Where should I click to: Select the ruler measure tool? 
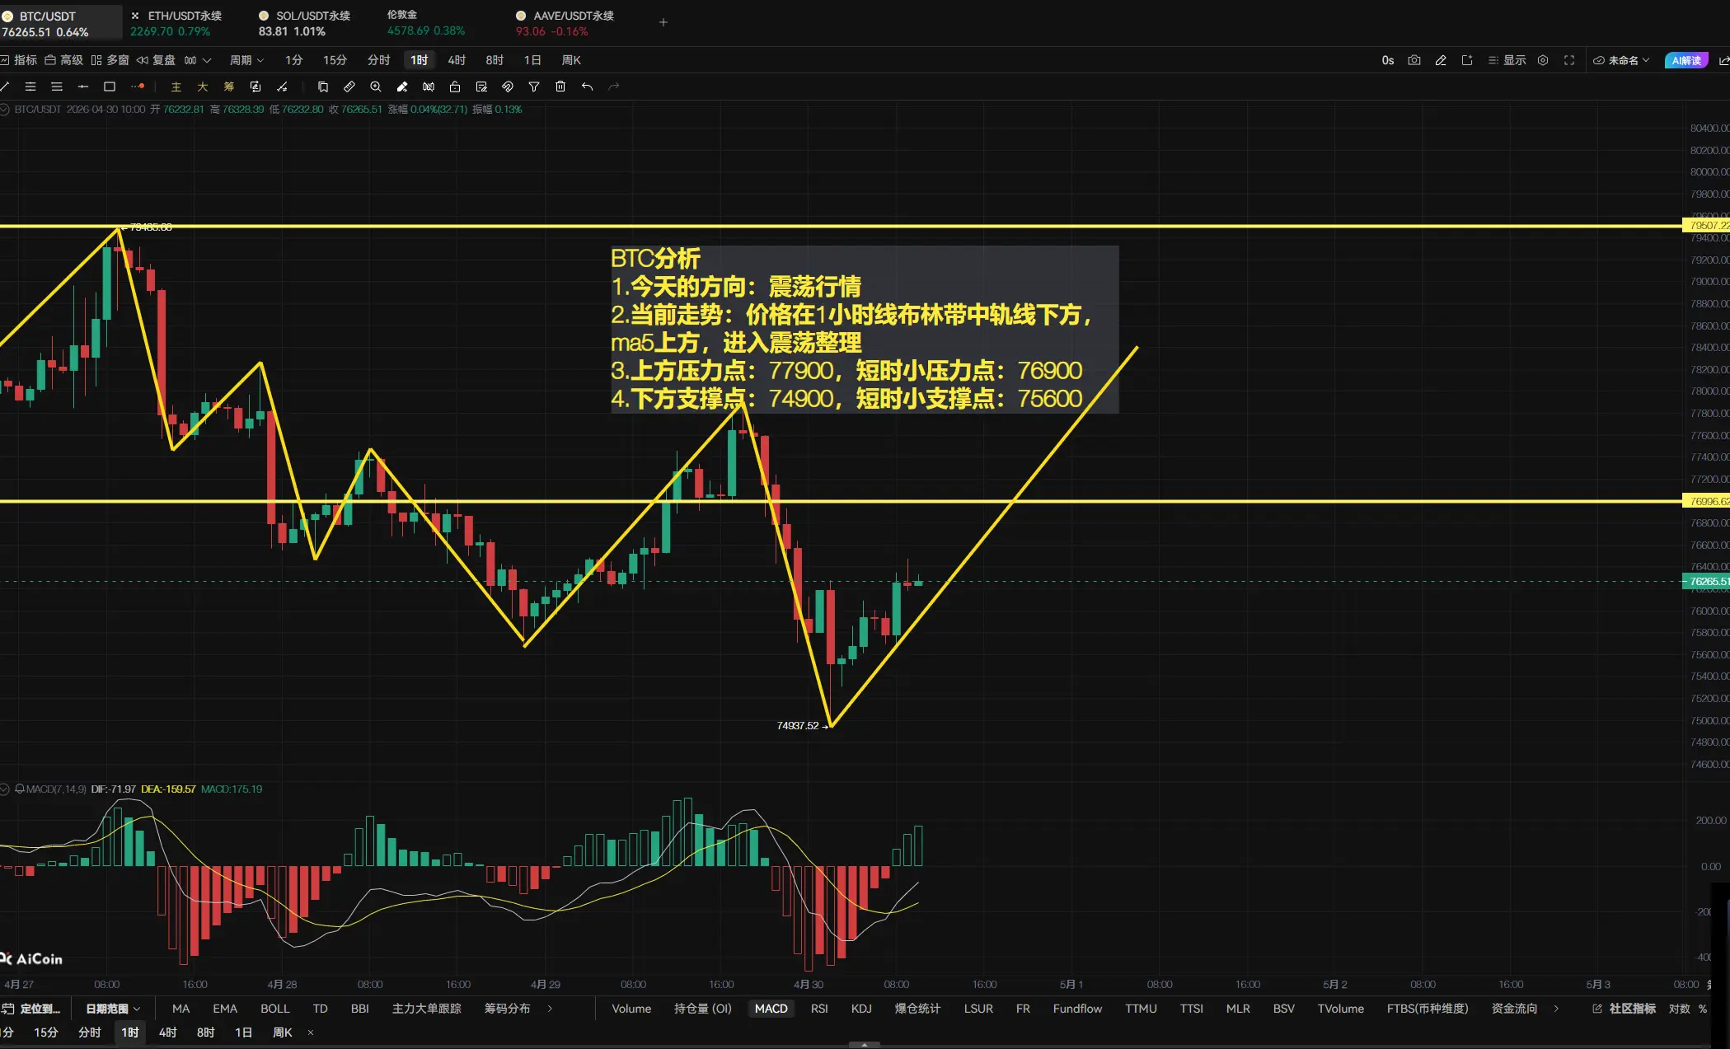pyautogui.click(x=349, y=87)
